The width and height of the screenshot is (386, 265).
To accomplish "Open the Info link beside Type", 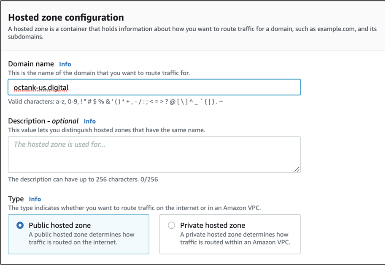I will pyautogui.click(x=35, y=199).
